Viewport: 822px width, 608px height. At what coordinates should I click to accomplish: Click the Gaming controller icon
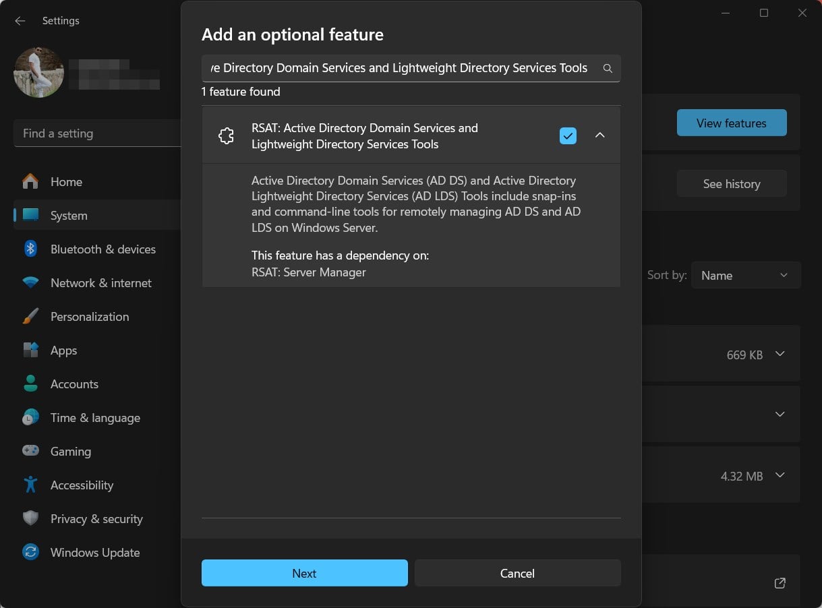click(30, 451)
